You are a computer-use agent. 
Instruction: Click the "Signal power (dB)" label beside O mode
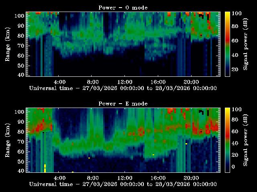246,44
